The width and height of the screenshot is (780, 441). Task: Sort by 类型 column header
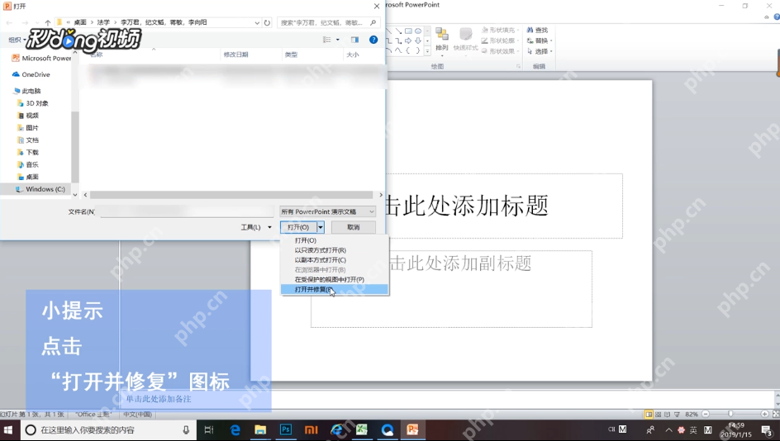click(291, 55)
